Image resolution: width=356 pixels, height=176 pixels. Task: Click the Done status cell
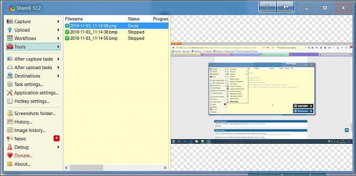pyautogui.click(x=133, y=26)
